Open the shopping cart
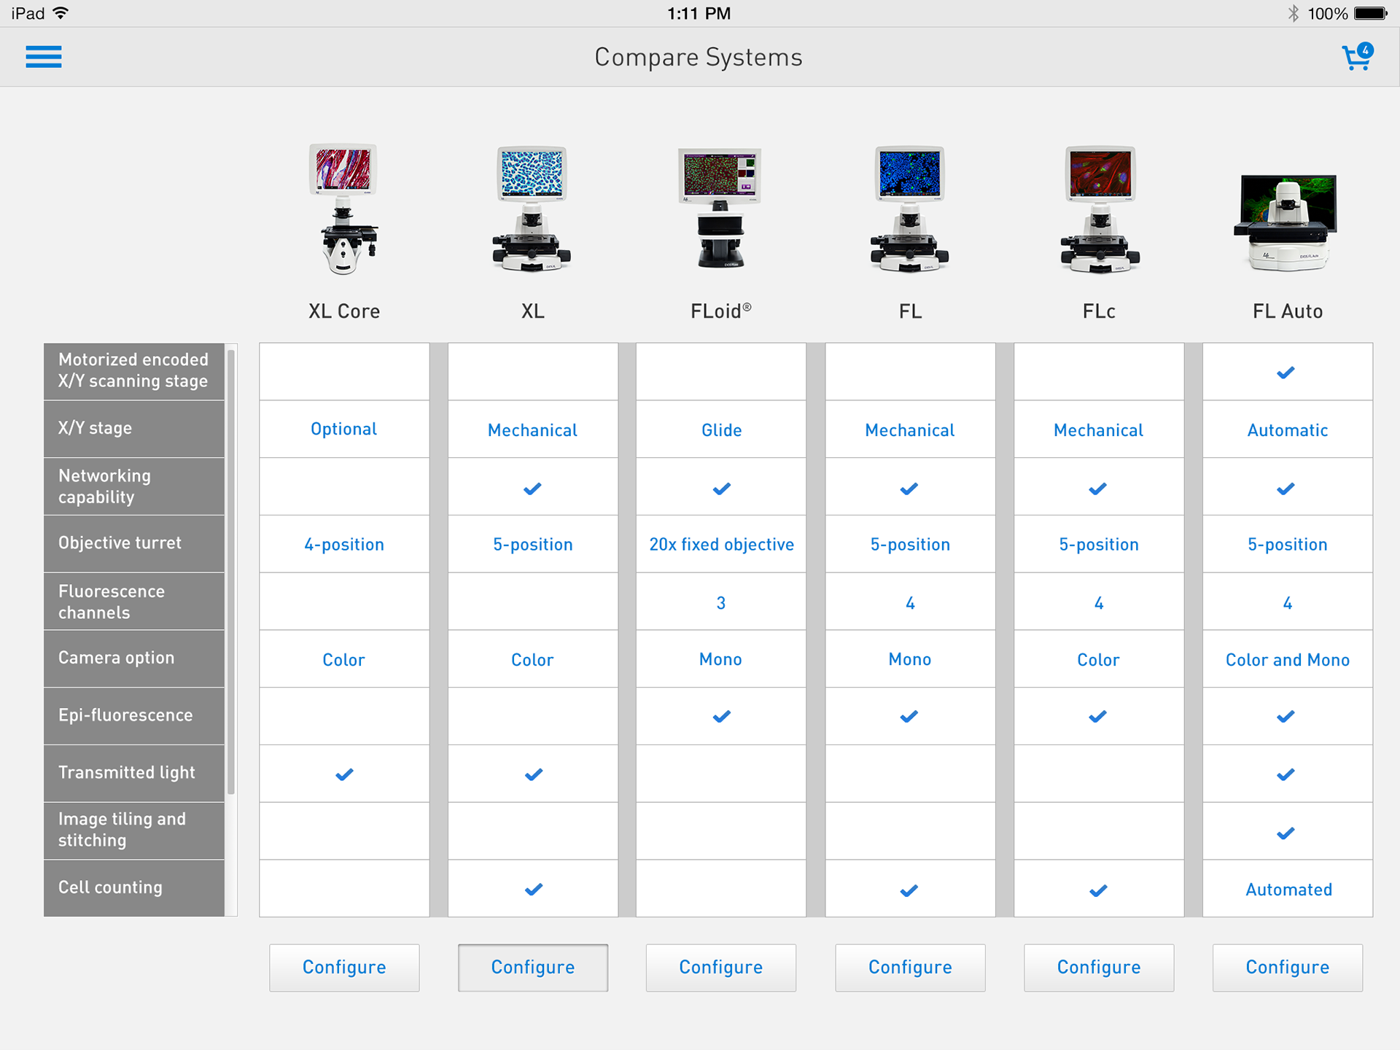The width and height of the screenshot is (1400, 1050). pos(1358,57)
